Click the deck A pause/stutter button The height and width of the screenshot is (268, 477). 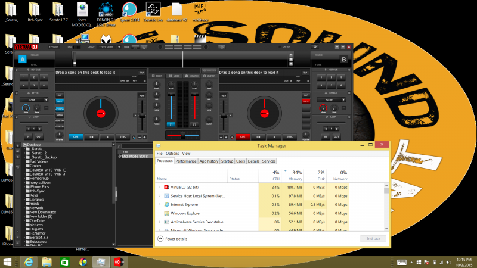(x=91, y=137)
